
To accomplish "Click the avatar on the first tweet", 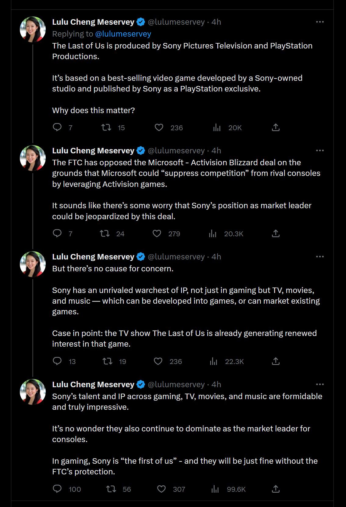I will click(33, 29).
